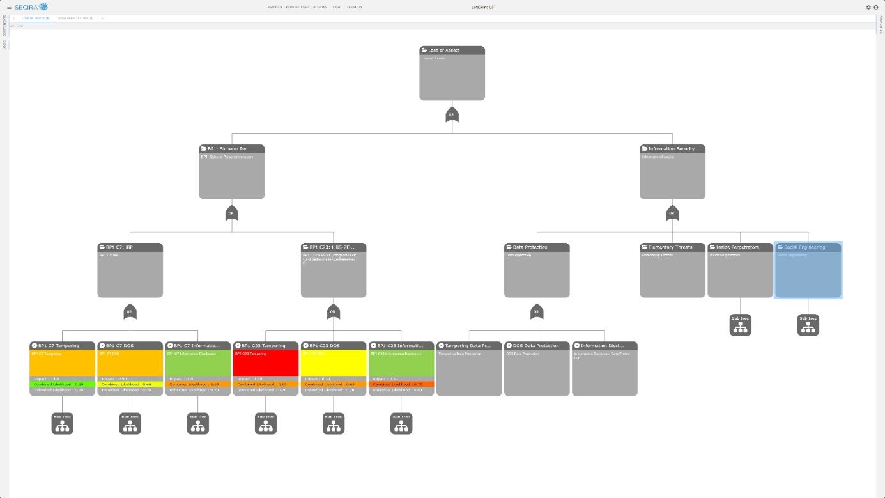
Task: Expand the Components side panel
Action: point(4,27)
